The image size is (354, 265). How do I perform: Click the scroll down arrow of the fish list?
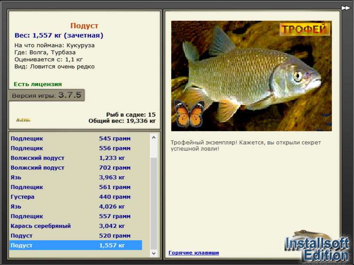tap(154, 253)
